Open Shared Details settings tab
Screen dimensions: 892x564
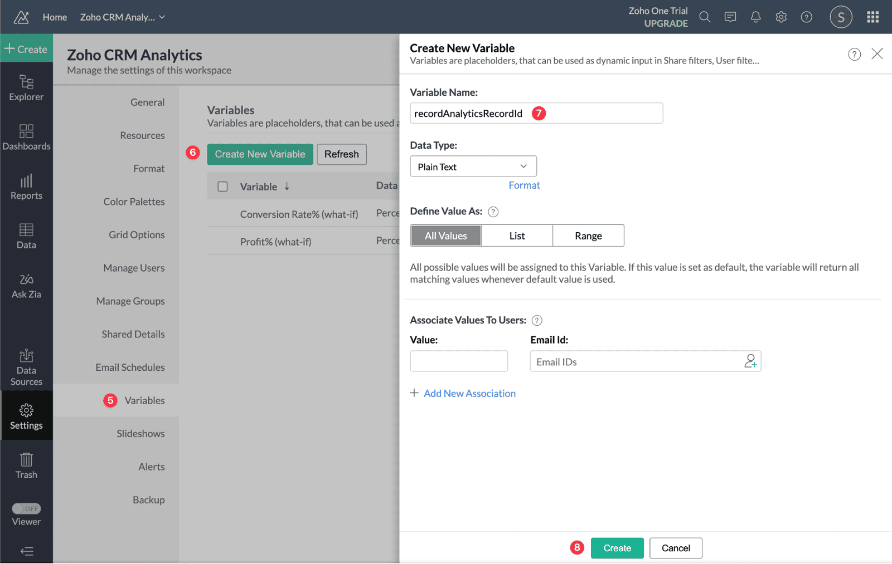coord(133,334)
